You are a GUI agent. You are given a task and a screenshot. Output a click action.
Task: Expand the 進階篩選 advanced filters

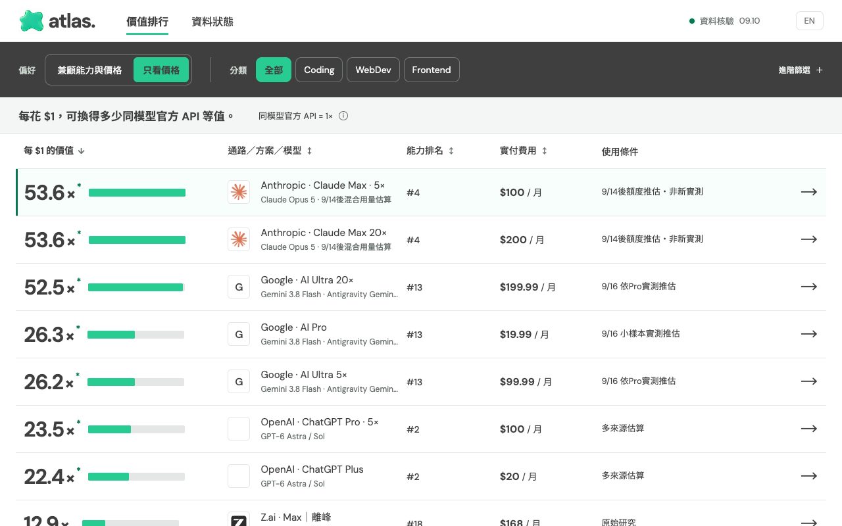pos(801,70)
